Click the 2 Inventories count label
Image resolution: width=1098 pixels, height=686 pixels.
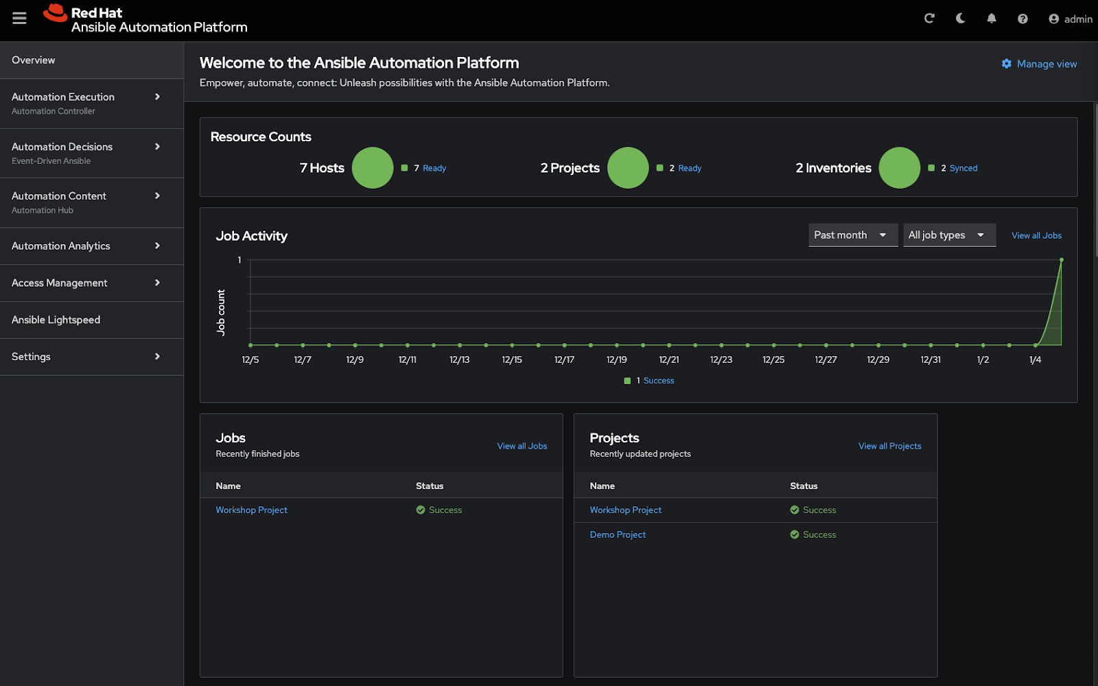833,168
